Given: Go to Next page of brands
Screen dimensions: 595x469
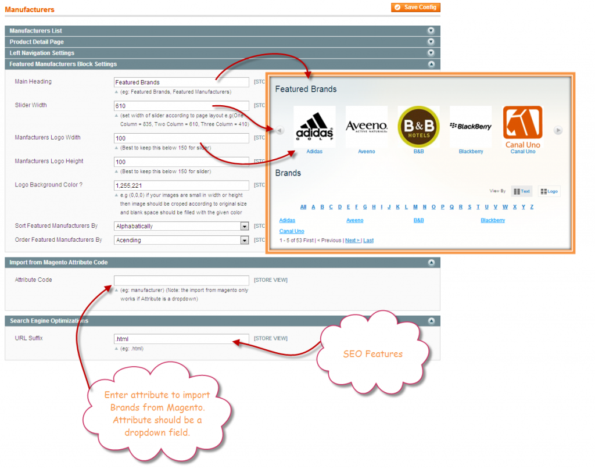Looking at the screenshot, I should click(x=352, y=240).
